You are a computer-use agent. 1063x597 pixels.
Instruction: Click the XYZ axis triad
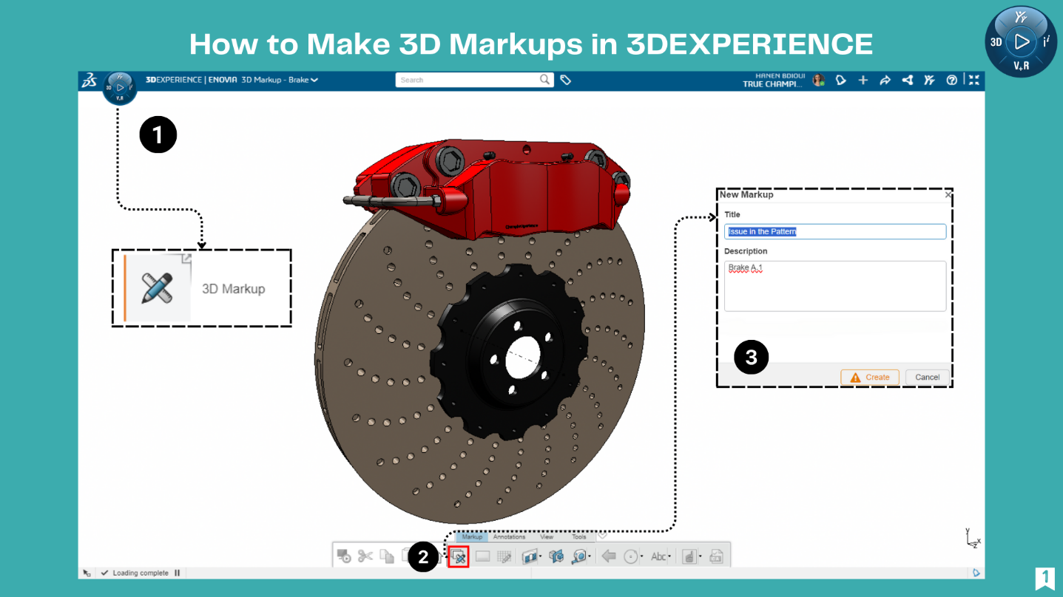[x=973, y=538]
